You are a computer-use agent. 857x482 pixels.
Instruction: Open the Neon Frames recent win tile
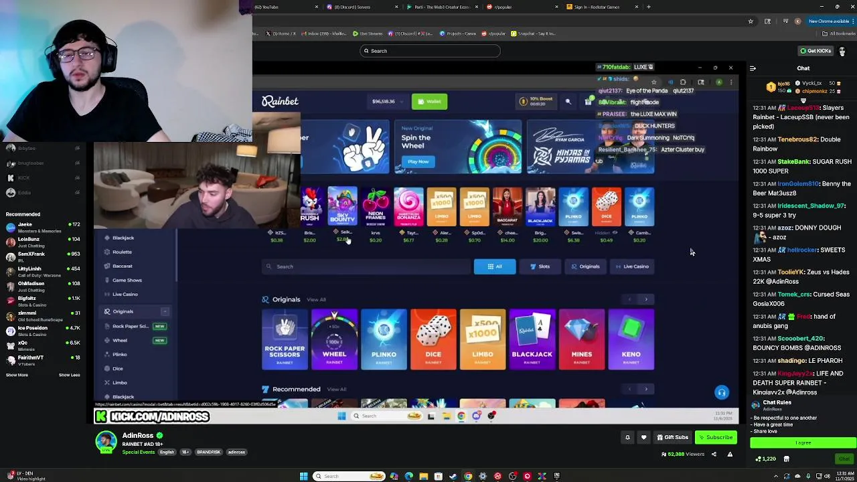(x=376, y=207)
